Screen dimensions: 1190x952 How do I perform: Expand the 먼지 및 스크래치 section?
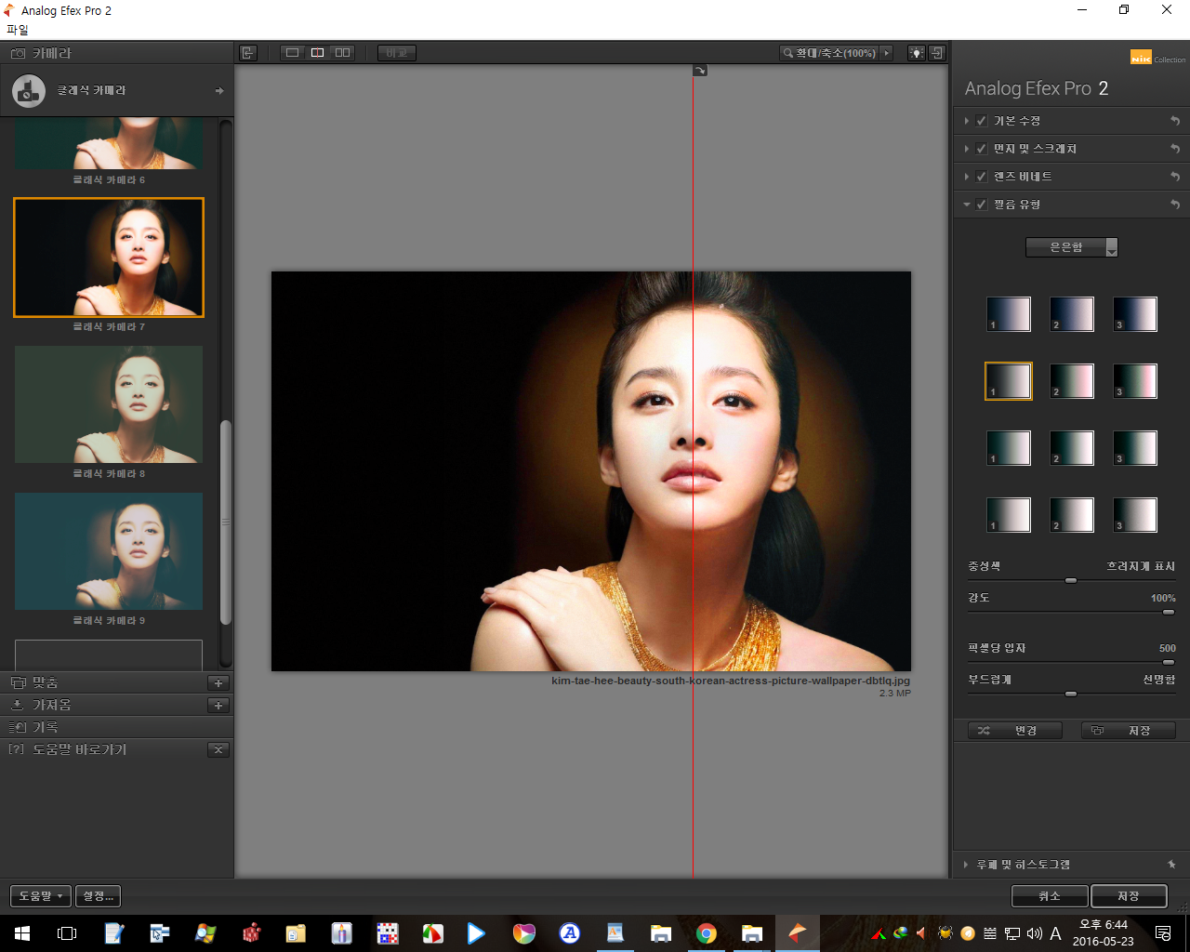(x=967, y=149)
